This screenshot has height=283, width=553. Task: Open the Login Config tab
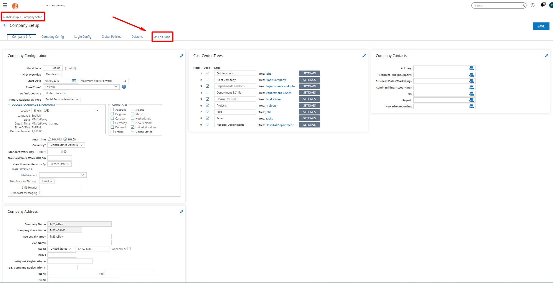coord(83,37)
